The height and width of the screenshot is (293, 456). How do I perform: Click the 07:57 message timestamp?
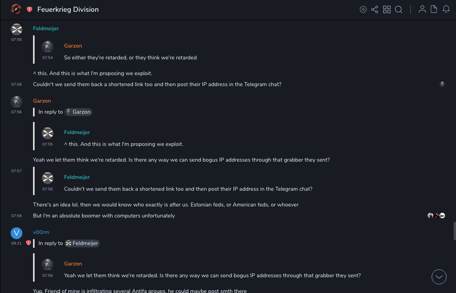(17, 171)
